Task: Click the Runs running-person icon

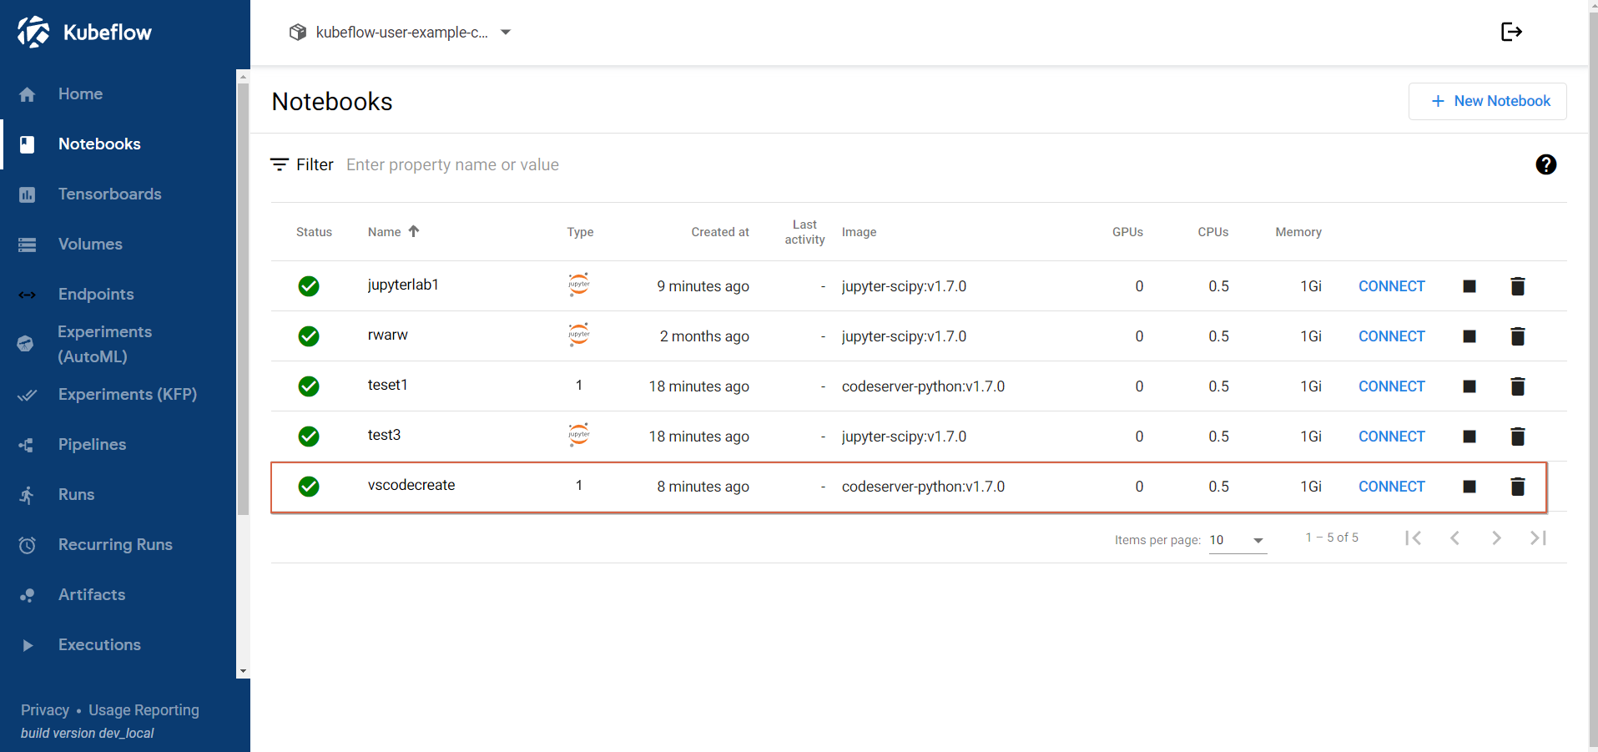Action: click(27, 495)
